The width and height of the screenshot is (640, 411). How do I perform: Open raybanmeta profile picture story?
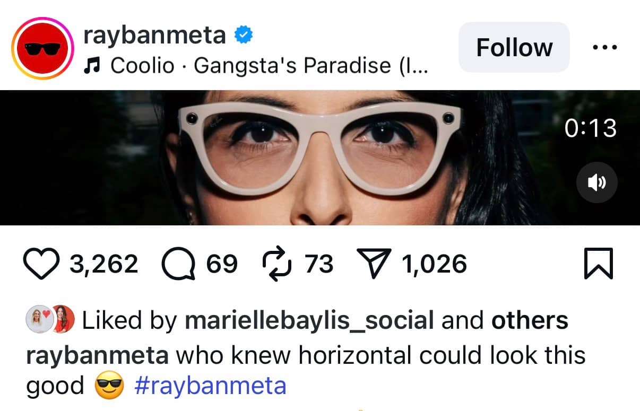click(42, 48)
